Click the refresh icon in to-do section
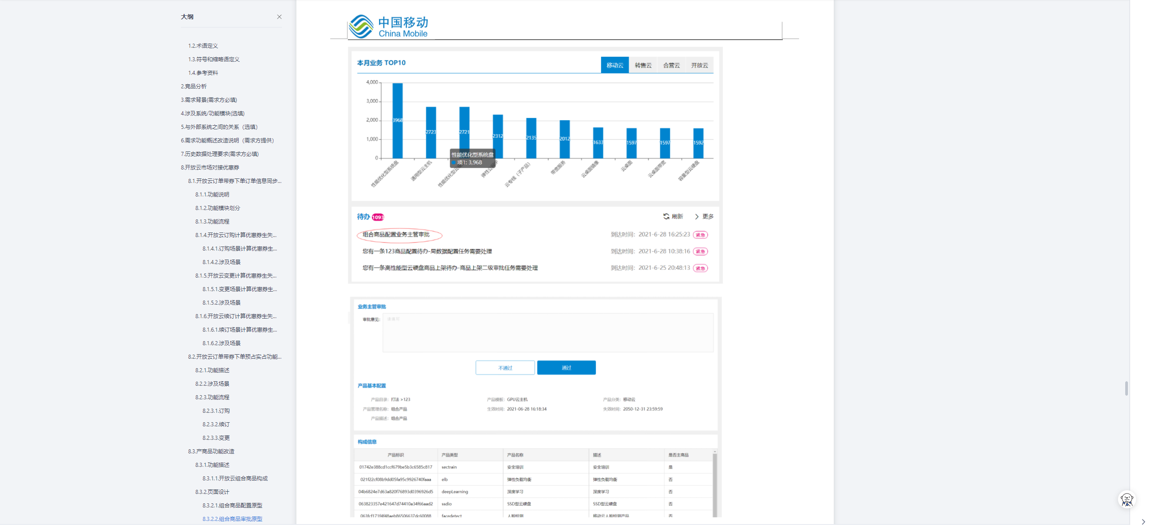Image resolution: width=1155 pixels, height=525 pixels. pyautogui.click(x=666, y=216)
